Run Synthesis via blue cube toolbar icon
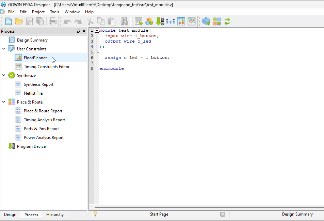324x221 pixels. (206, 21)
